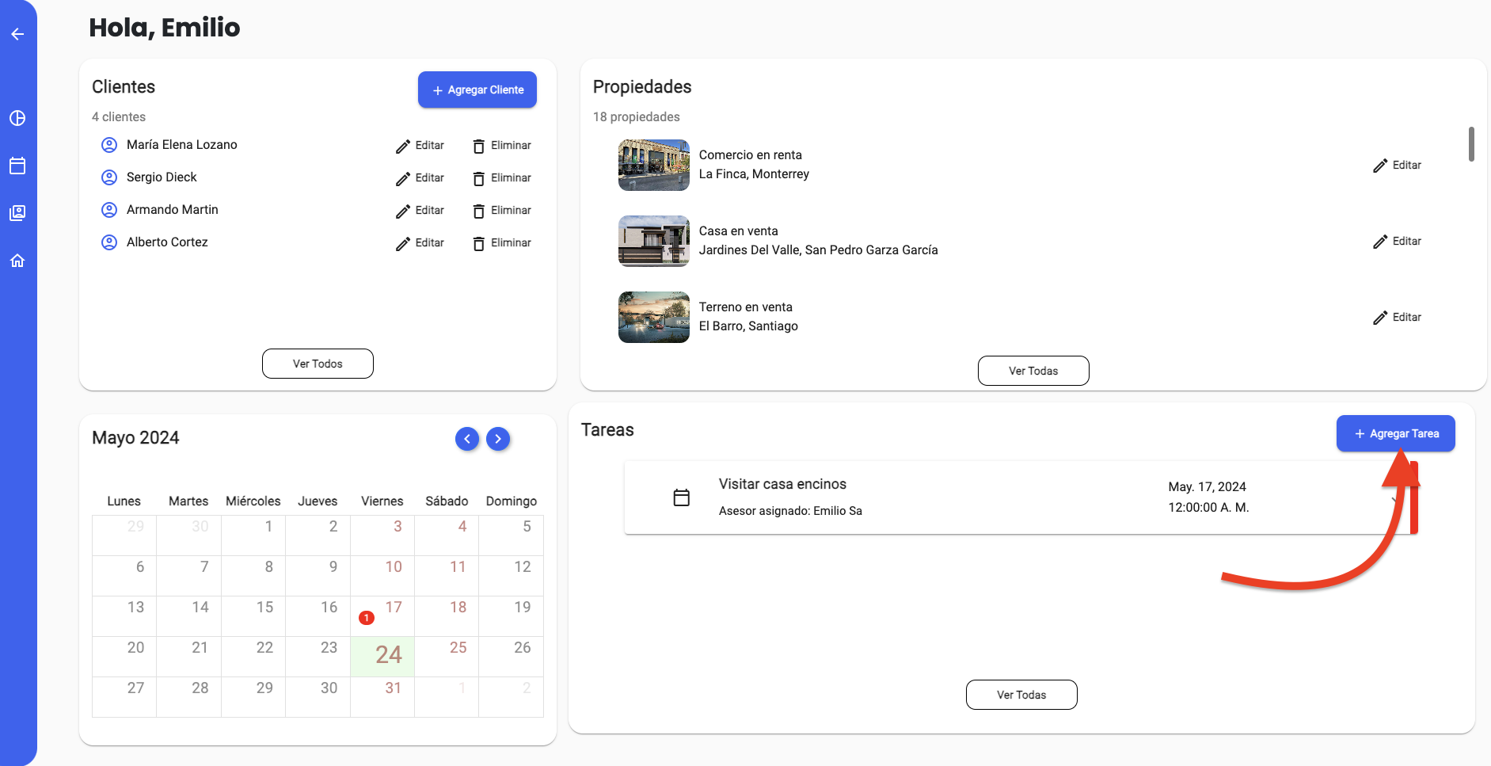Open the contacts icon in the sidebar
Image resolution: width=1491 pixels, height=766 pixels.
[17, 213]
